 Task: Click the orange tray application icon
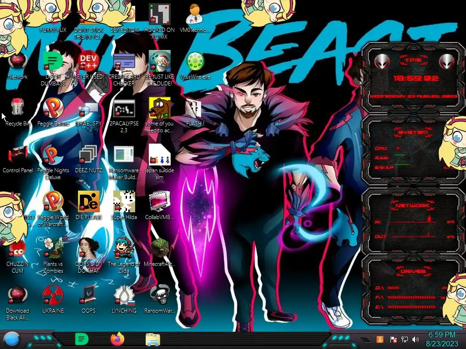coord(380,339)
